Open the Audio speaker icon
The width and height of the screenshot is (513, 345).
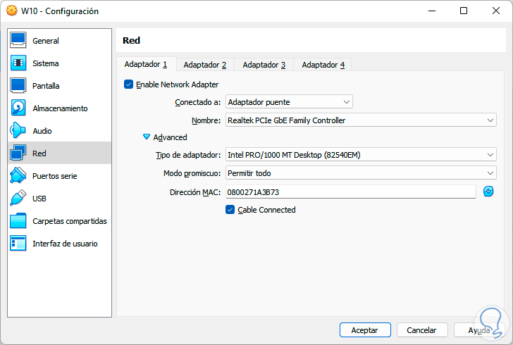18,131
